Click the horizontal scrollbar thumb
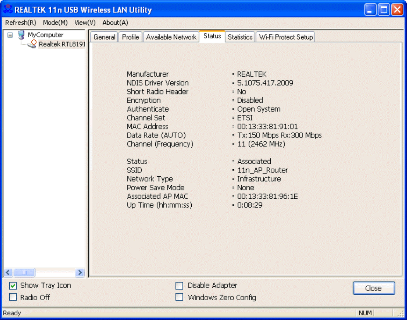Screen dimensions: 407x320 [24, 272]
